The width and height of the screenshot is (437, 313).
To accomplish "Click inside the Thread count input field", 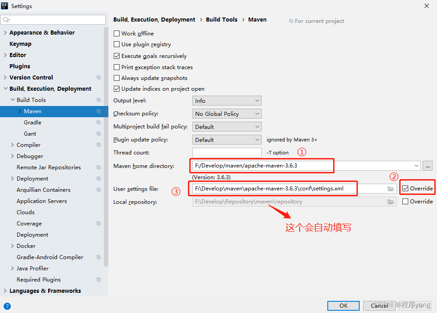I will pos(227,153).
